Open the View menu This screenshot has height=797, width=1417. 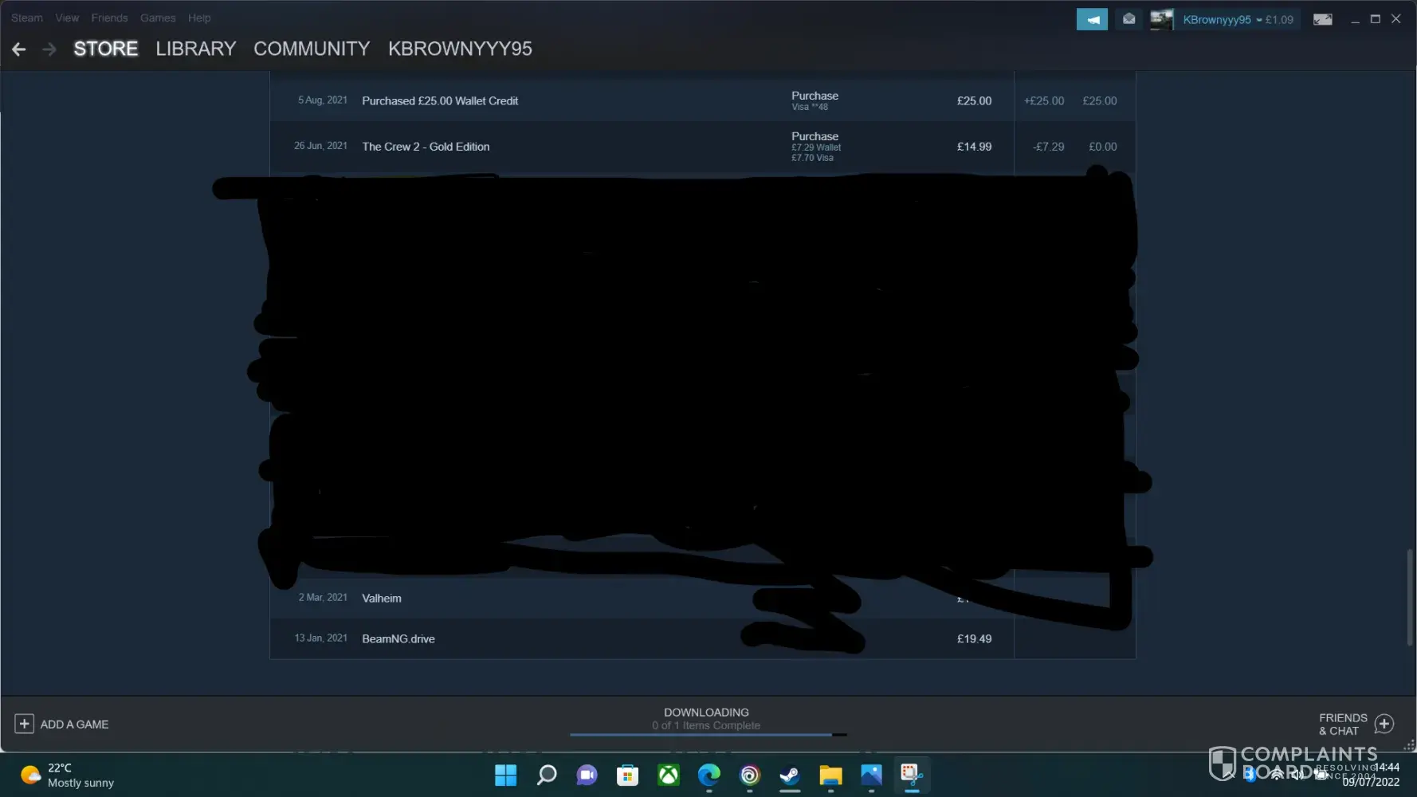(x=67, y=18)
